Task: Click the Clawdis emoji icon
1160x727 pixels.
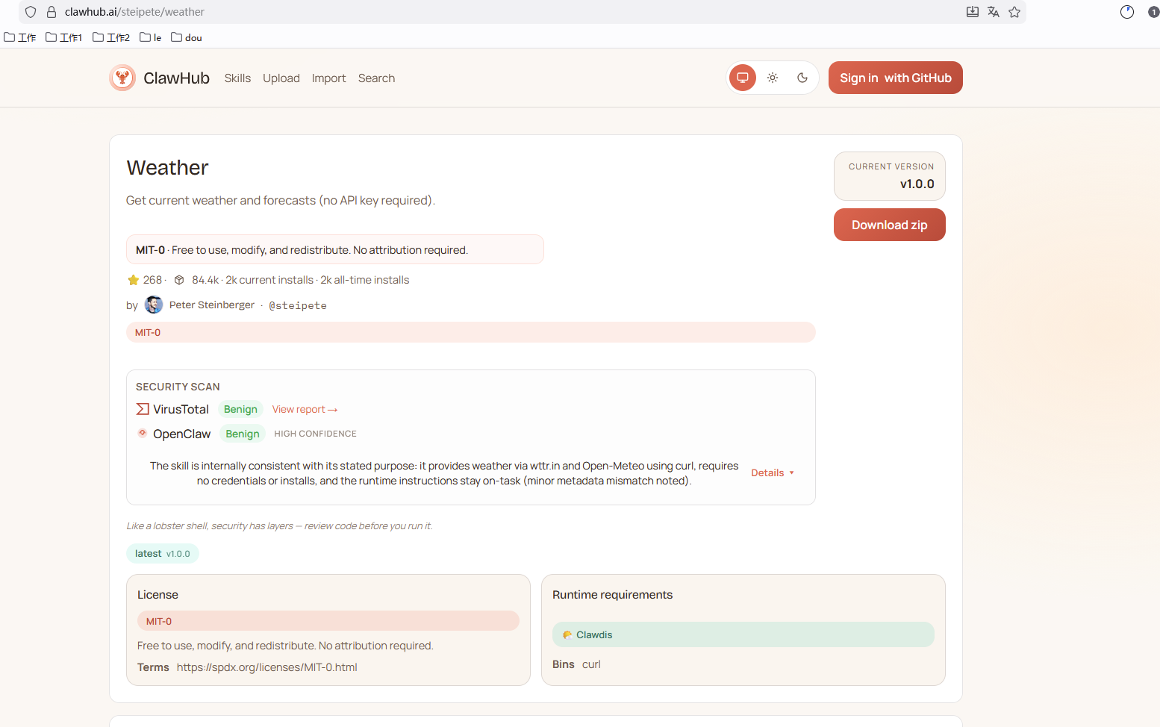Action: pyautogui.click(x=567, y=635)
